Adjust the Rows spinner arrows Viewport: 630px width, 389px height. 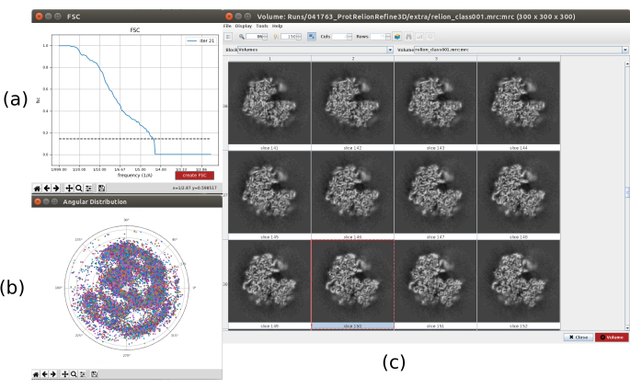pyautogui.click(x=388, y=37)
